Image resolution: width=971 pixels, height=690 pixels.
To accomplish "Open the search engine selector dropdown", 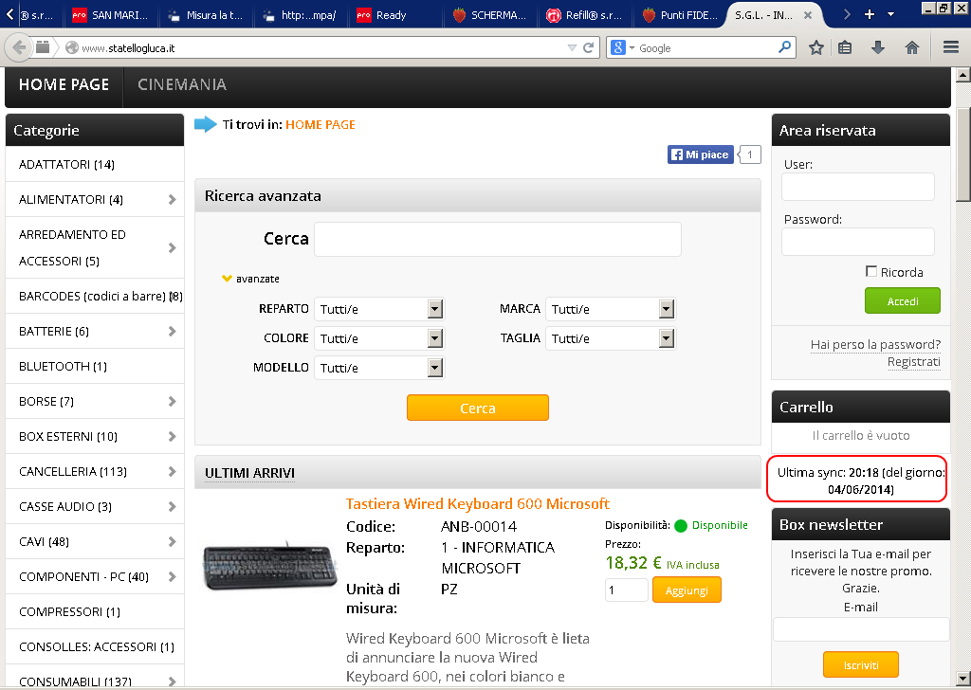I will click(622, 47).
